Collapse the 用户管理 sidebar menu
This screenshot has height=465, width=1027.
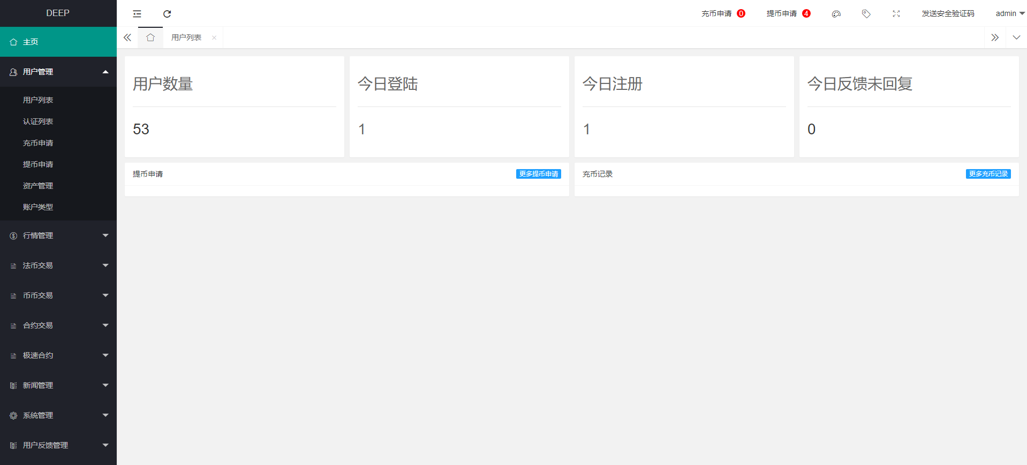[x=58, y=72]
